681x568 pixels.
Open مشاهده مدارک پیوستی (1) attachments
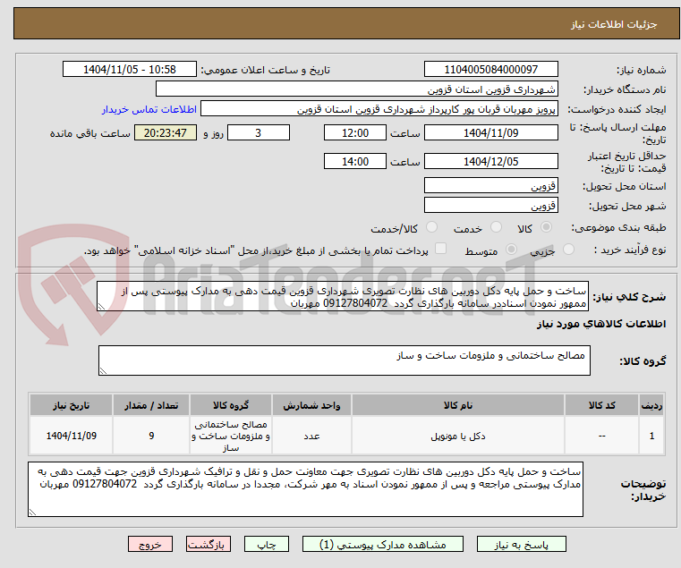[x=383, y=544]
